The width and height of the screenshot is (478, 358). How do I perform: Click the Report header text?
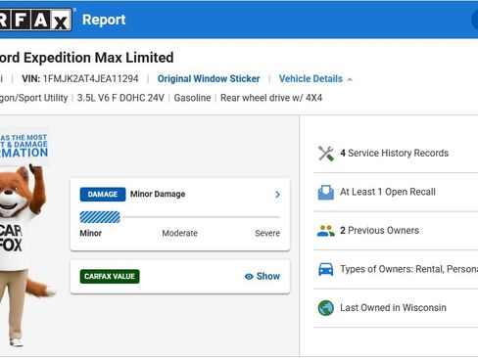coord(104,20)
